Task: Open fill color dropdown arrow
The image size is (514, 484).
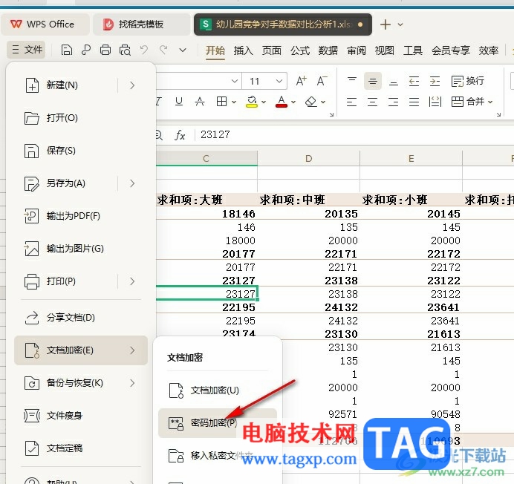Action: tap(264, 102)
